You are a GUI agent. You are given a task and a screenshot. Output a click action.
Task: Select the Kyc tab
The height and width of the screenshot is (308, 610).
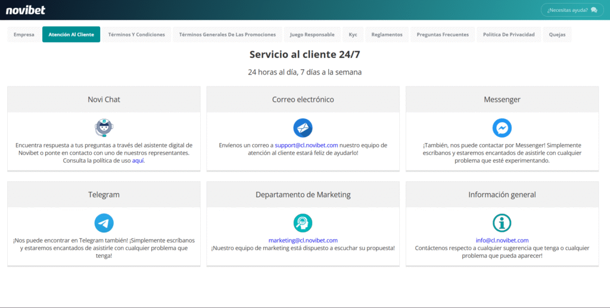[x=353, y=35]
